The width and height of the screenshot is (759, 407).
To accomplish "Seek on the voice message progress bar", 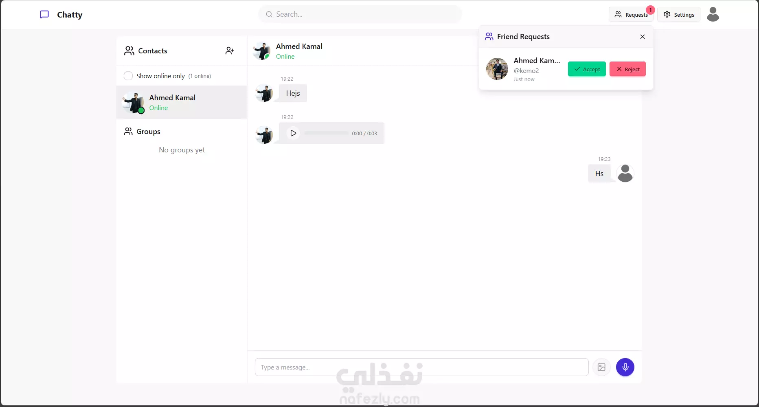I will tap(326, 133).
